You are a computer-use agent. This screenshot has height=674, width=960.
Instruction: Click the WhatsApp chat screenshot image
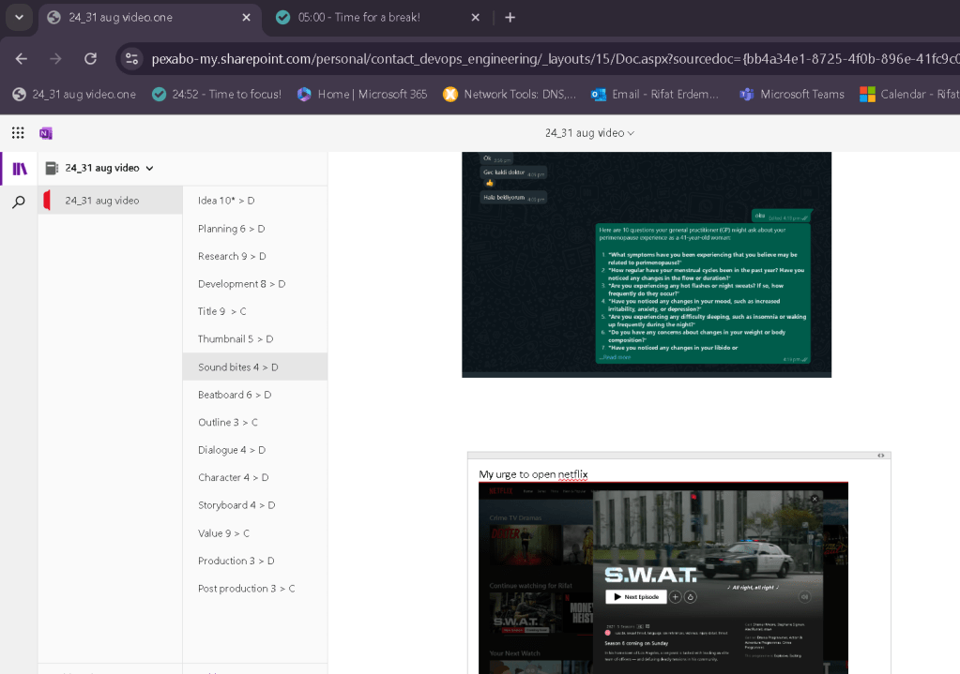tap(647, 264)
